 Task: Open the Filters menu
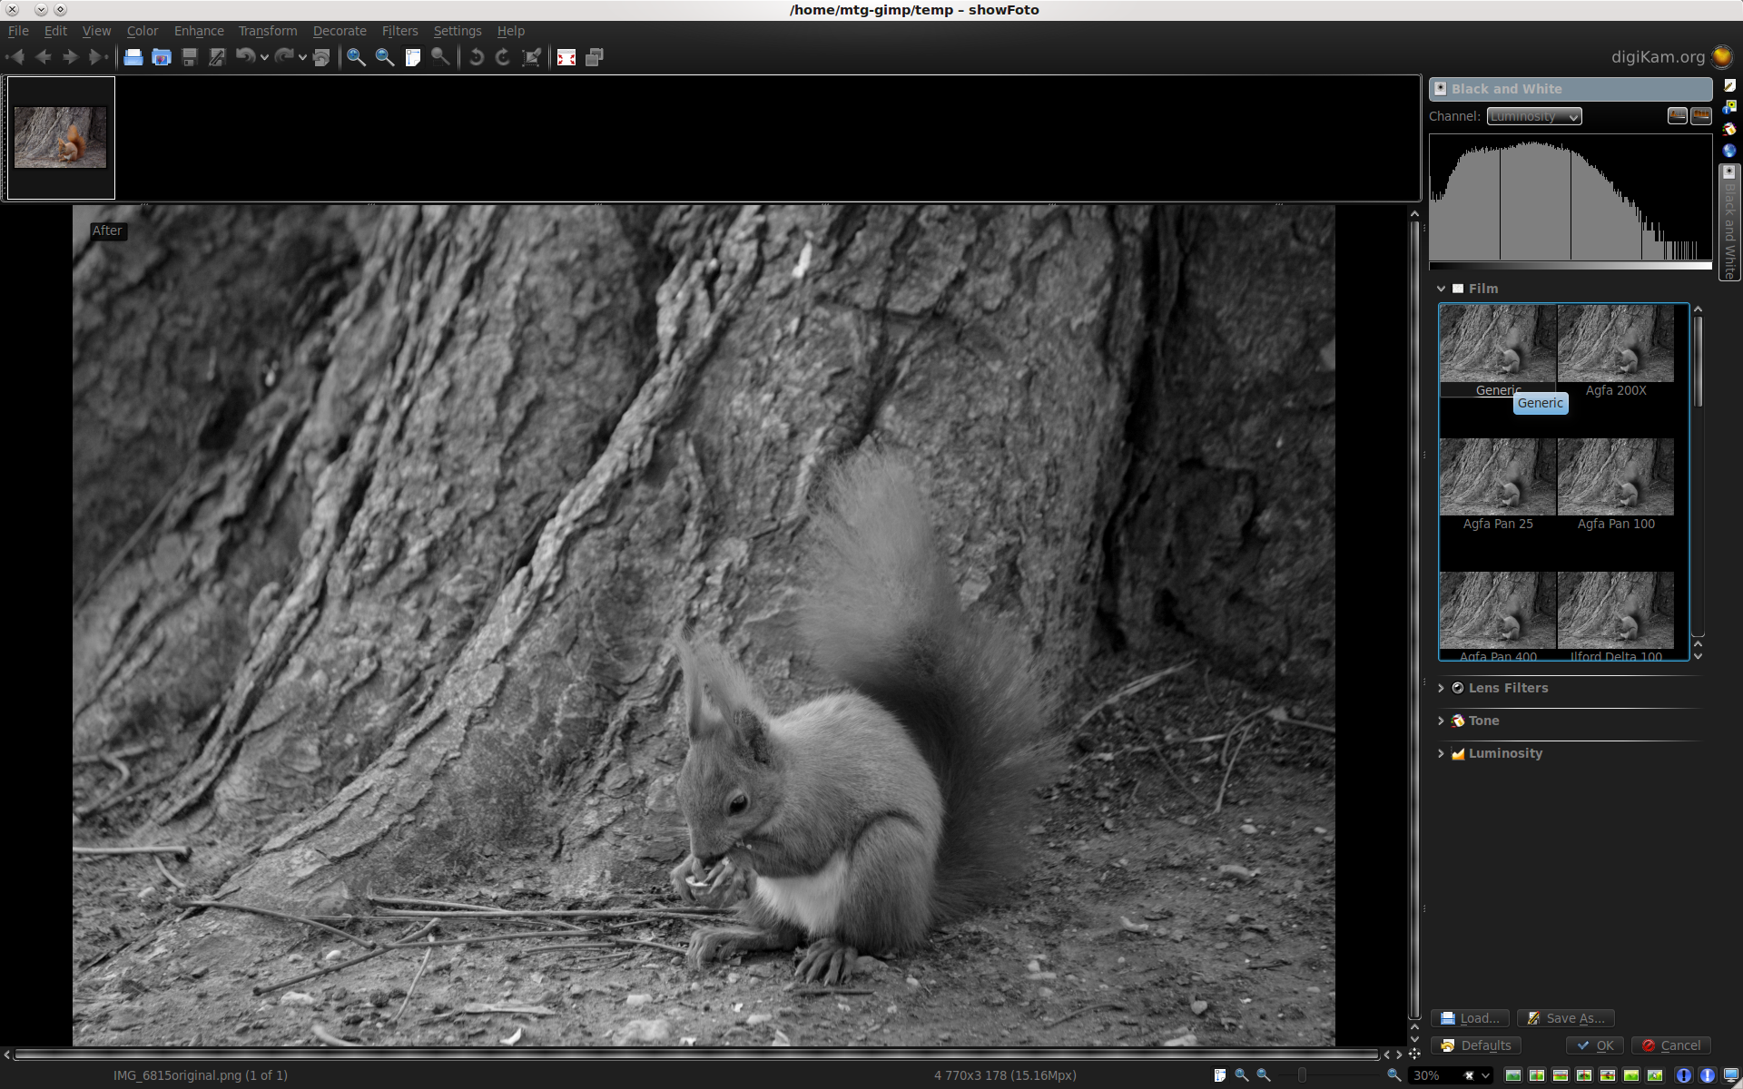point(399,31)
